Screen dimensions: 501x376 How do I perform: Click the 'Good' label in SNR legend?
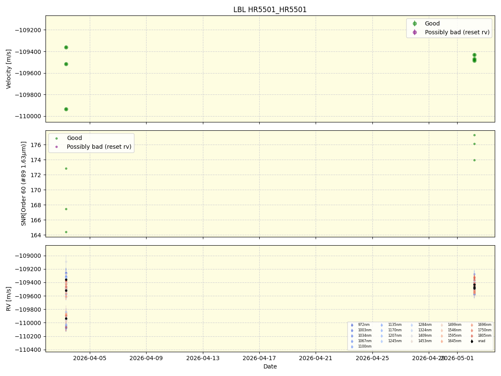[x=74, y=138]
